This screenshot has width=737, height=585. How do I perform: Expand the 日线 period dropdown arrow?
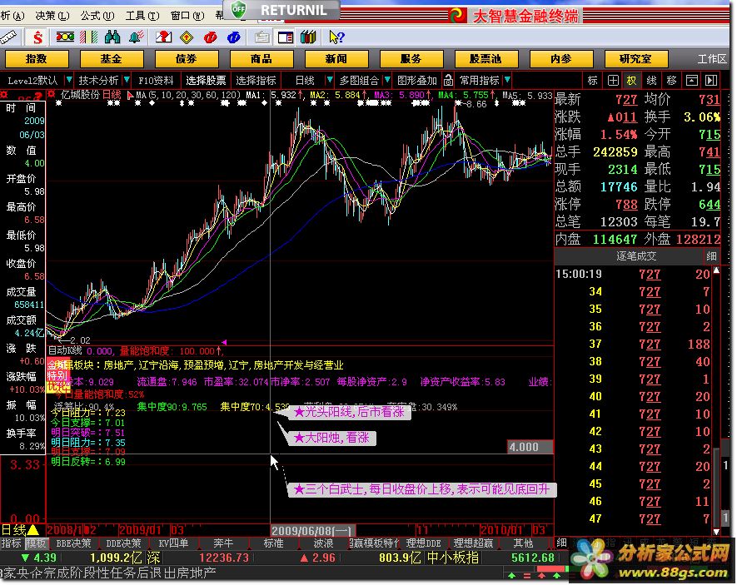(330, 80)
